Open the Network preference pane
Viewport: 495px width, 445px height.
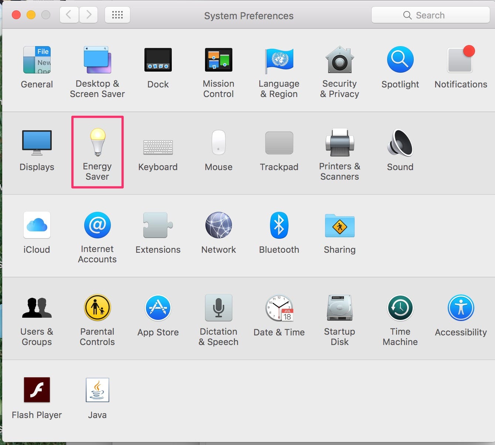[218, 225]
